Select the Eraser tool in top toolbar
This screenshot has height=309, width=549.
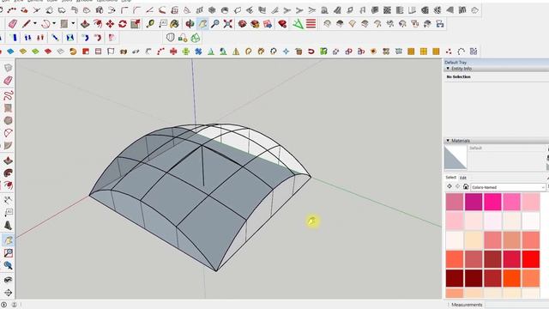(x=13, y=24)
